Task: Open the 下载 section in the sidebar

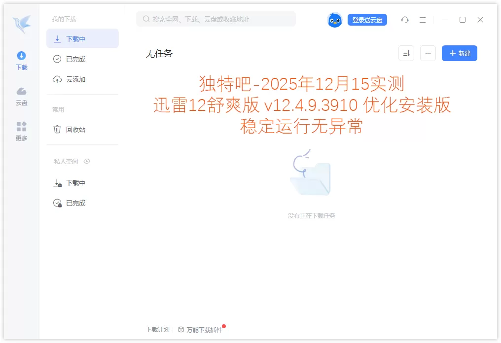Action: pos(21,61)
